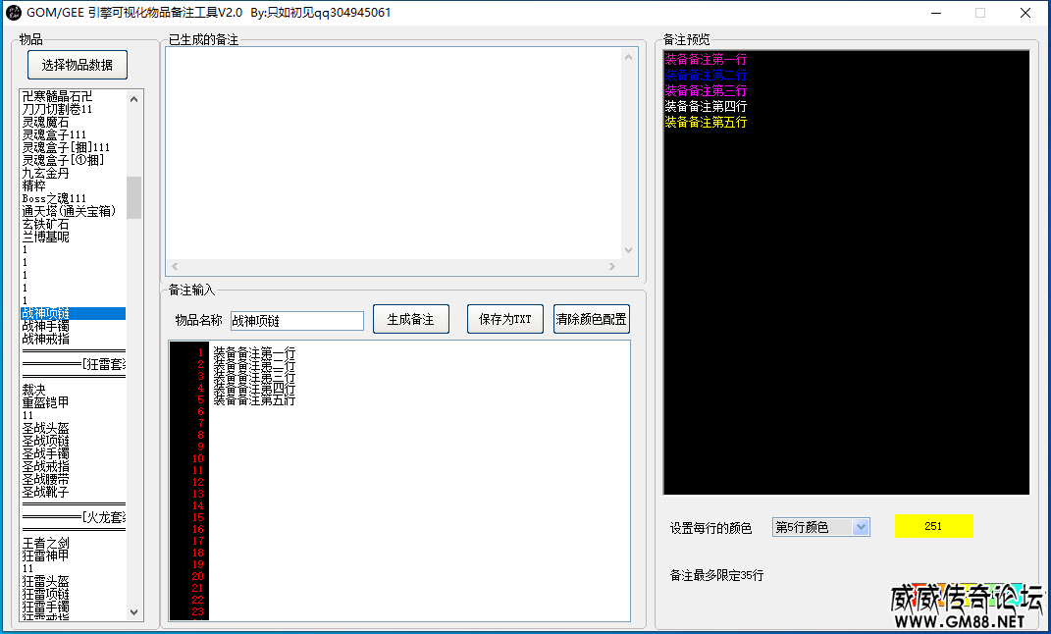
Task: Click the item list scroll down arrow
Action: click(134, 611)
